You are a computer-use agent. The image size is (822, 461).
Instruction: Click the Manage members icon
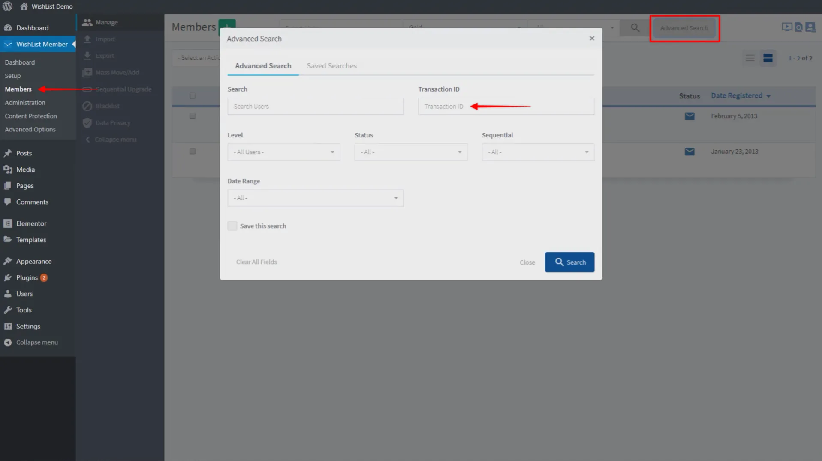point(87,22)
